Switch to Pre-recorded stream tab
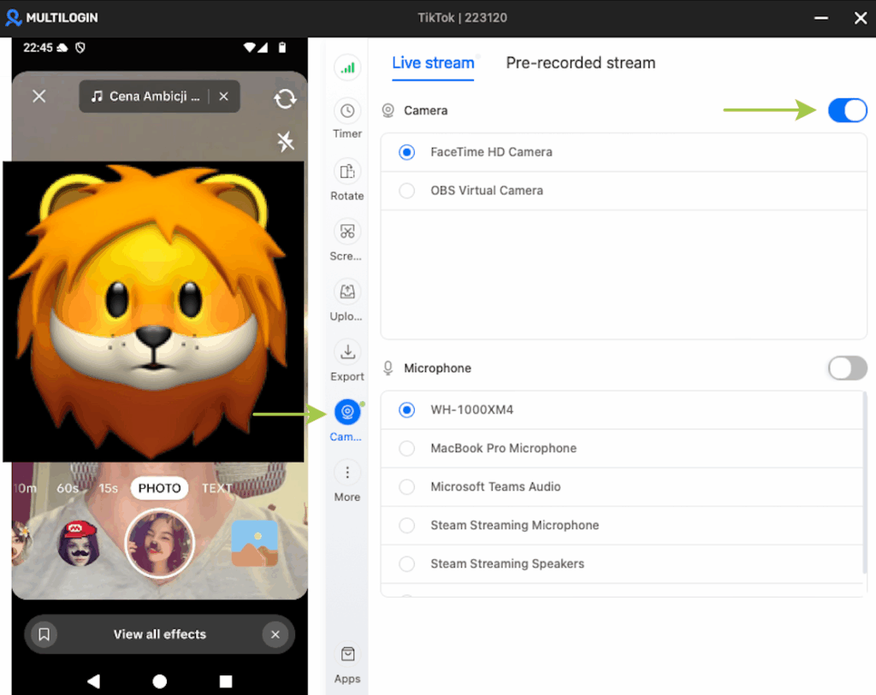Screen dimensions: 876x695 (581, 63)
